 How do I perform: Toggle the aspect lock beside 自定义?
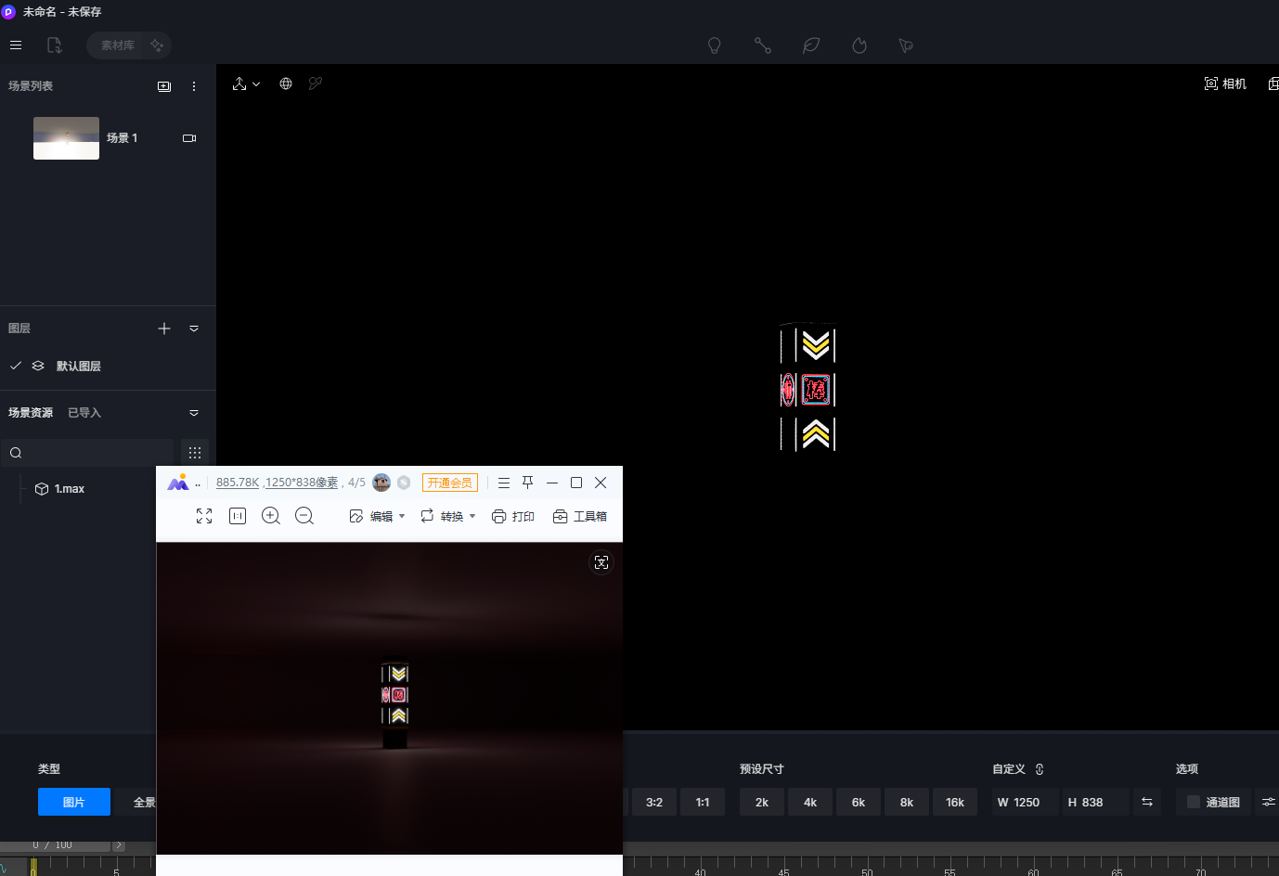(1040, 769)
